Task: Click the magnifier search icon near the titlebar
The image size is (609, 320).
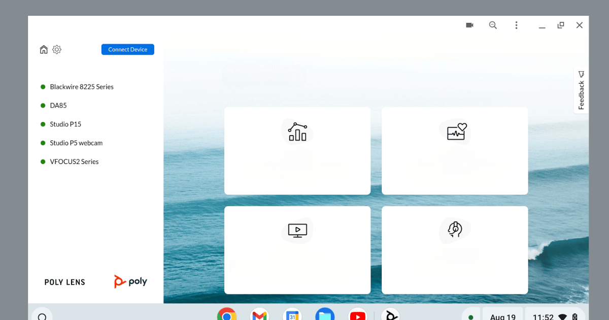Action: point(493,25)
